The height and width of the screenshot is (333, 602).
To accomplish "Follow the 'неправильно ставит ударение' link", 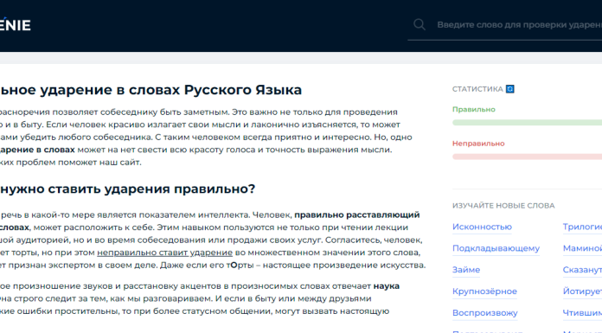I will [164, 253].
